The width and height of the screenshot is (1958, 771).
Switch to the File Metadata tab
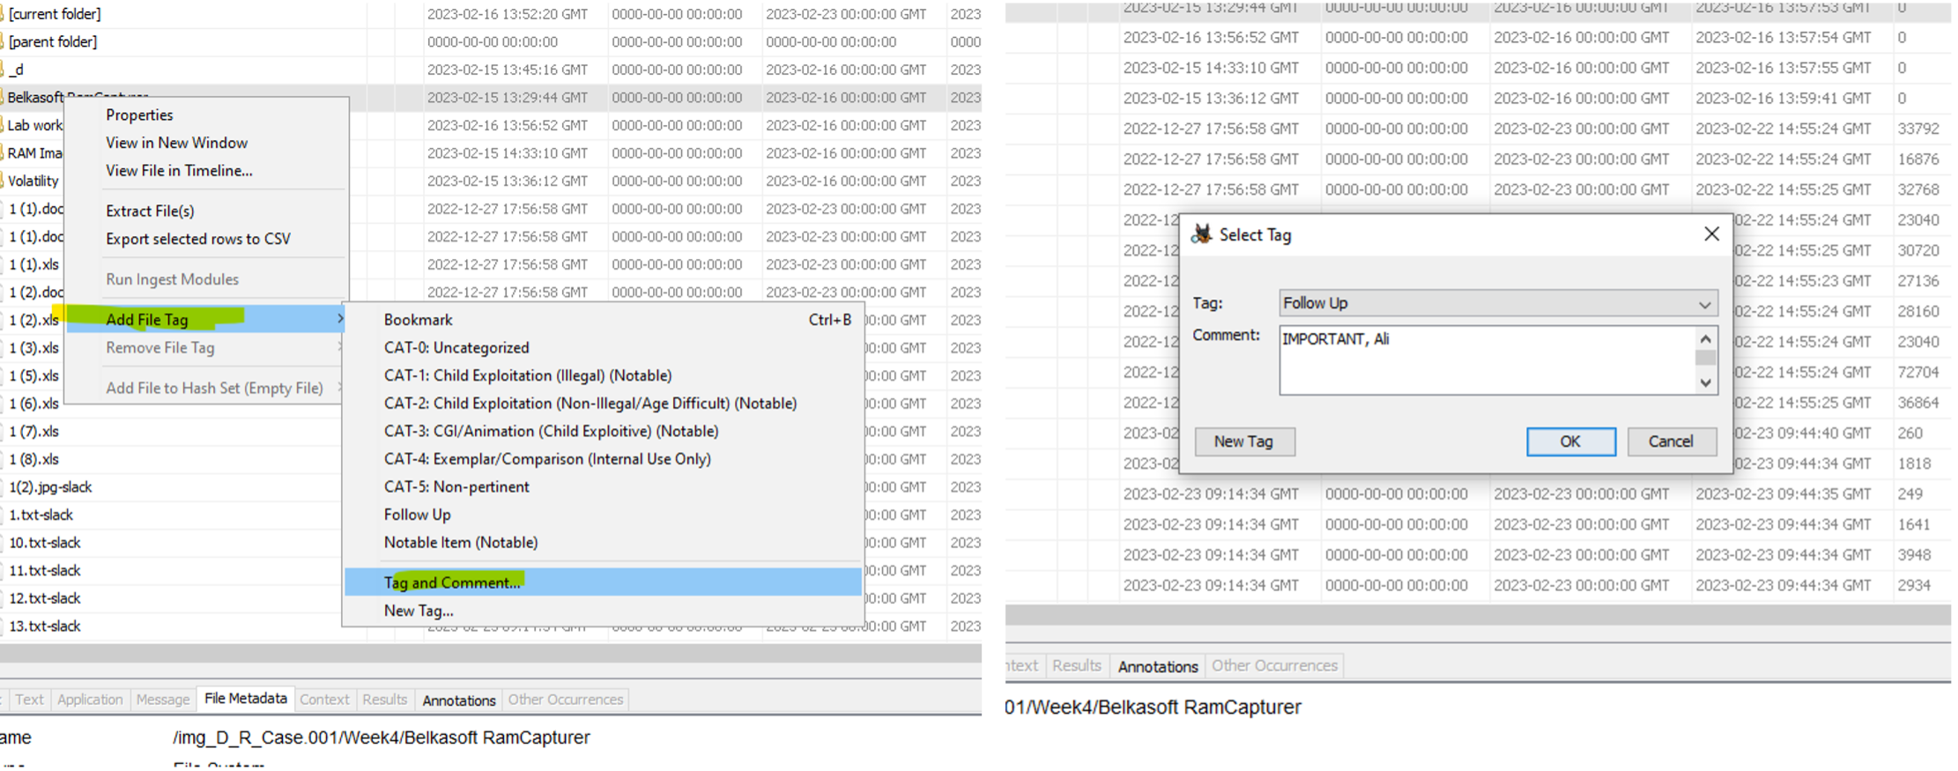pos(245,699)
